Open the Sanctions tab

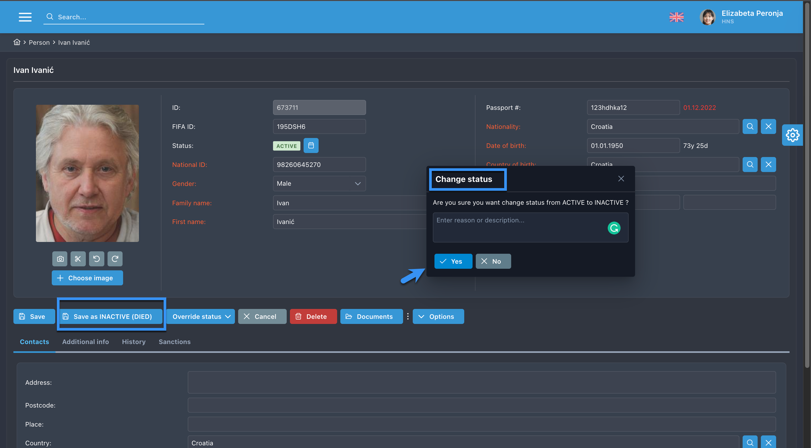point(174,342)
